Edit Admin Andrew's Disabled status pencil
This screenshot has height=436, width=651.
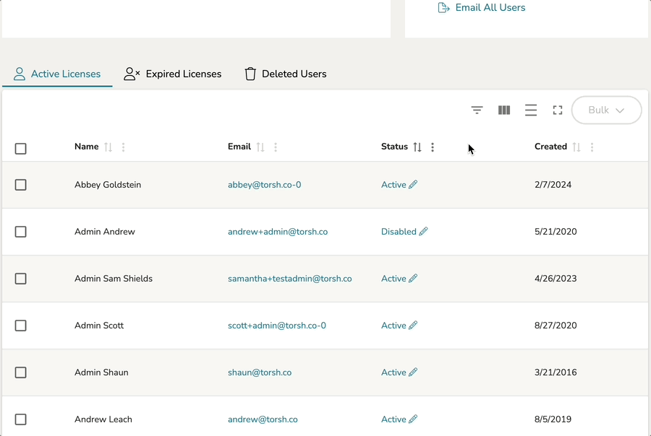(424, 232)
